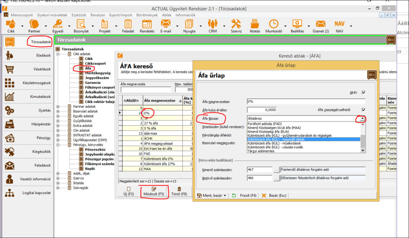Toggle the Aktív checkbox
409x238 pixels.
pyautogui.click(x=363, y=92)
